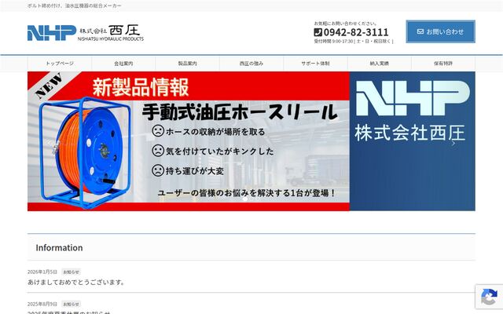Click the reCAPTCHA badge icon
This screenshot has height=314, width=503.
(489, 297)
